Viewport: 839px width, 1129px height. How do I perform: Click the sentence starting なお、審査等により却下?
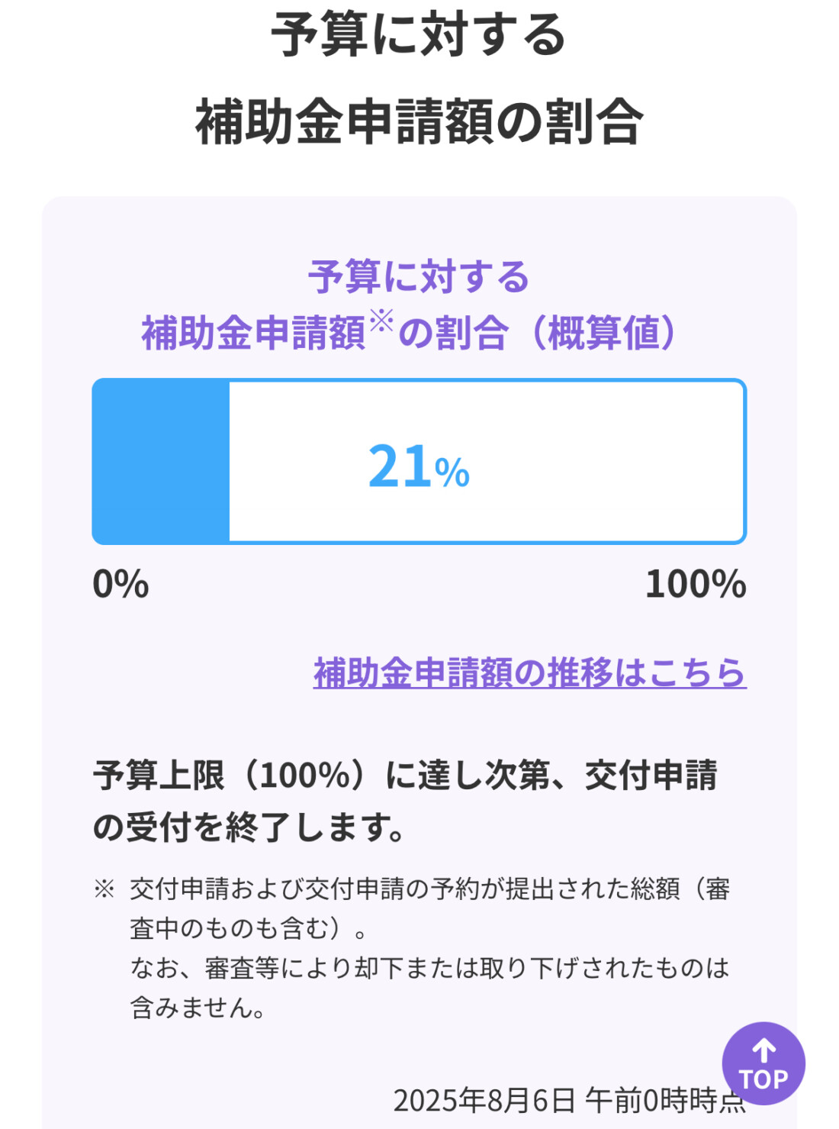(429, 968)
